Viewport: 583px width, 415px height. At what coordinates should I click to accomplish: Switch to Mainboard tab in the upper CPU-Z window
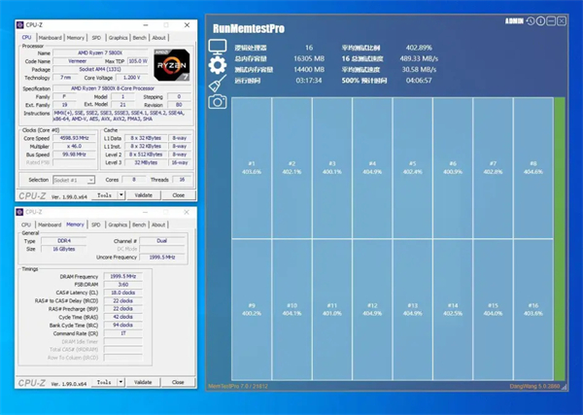click(x=49, y=37)
